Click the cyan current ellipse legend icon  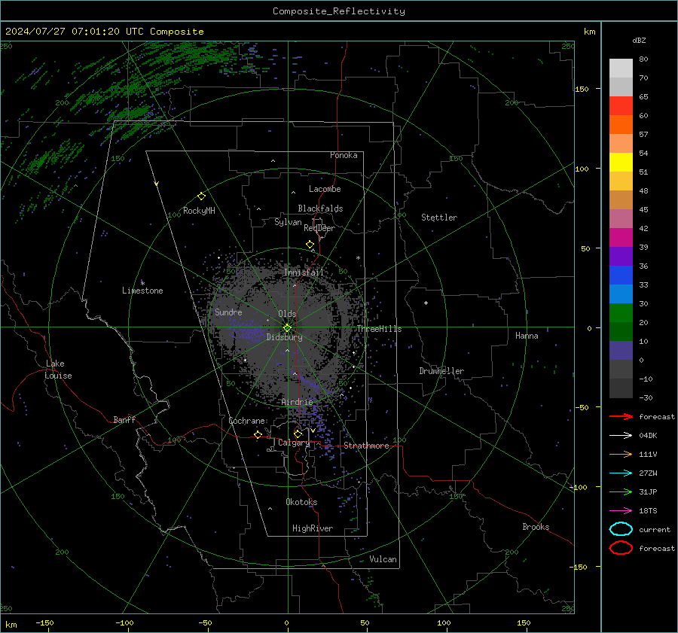click(621, 529)
